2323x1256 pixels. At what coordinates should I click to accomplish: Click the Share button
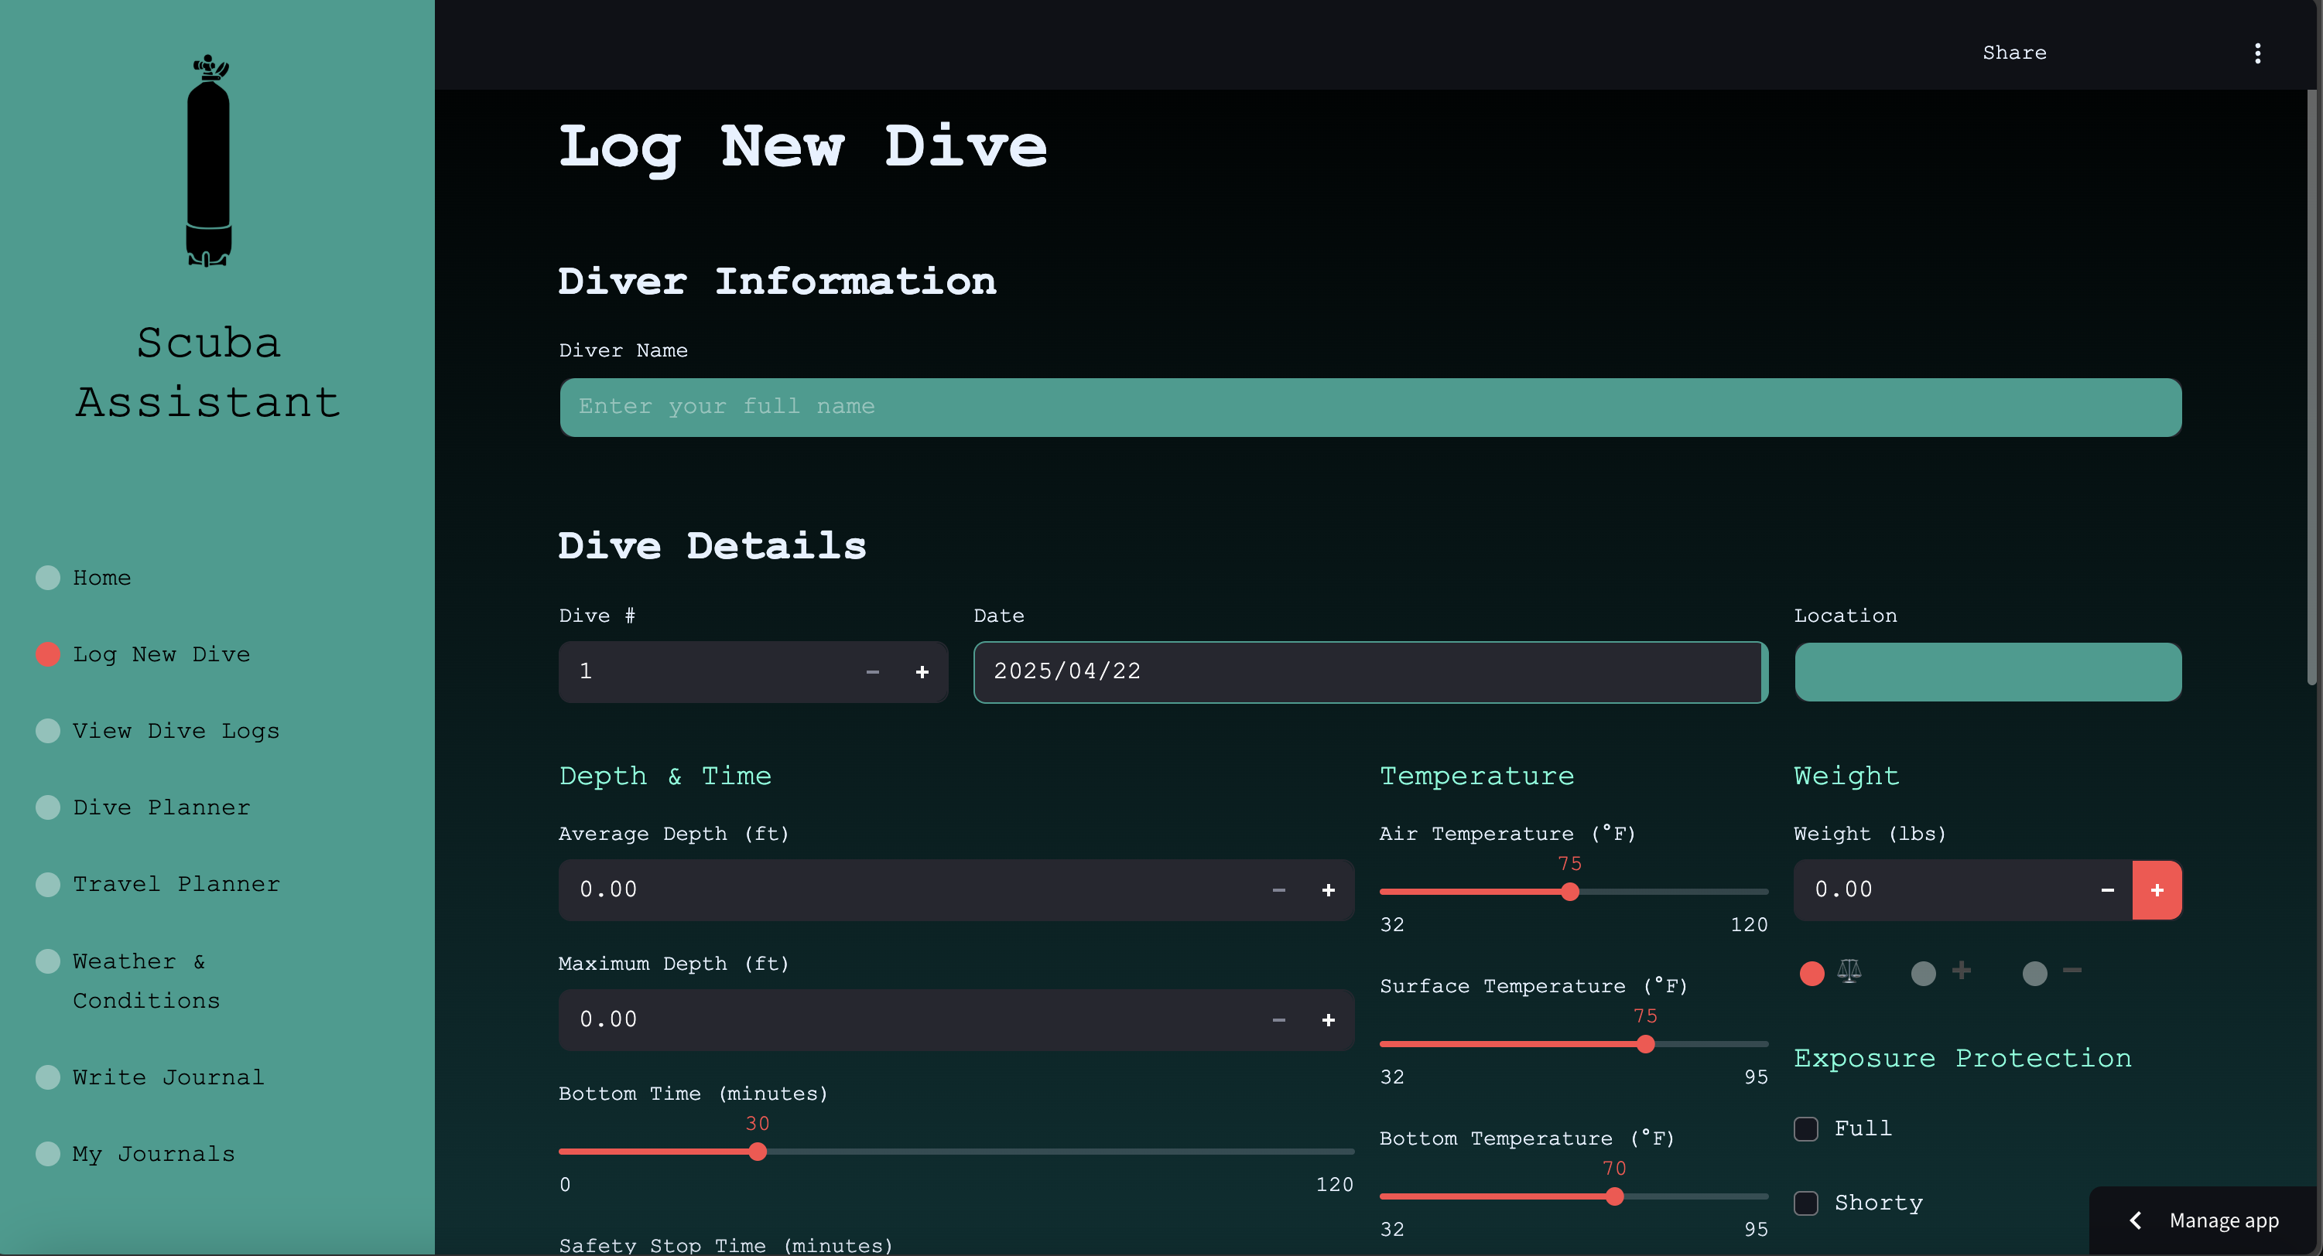click(2014, 53)
